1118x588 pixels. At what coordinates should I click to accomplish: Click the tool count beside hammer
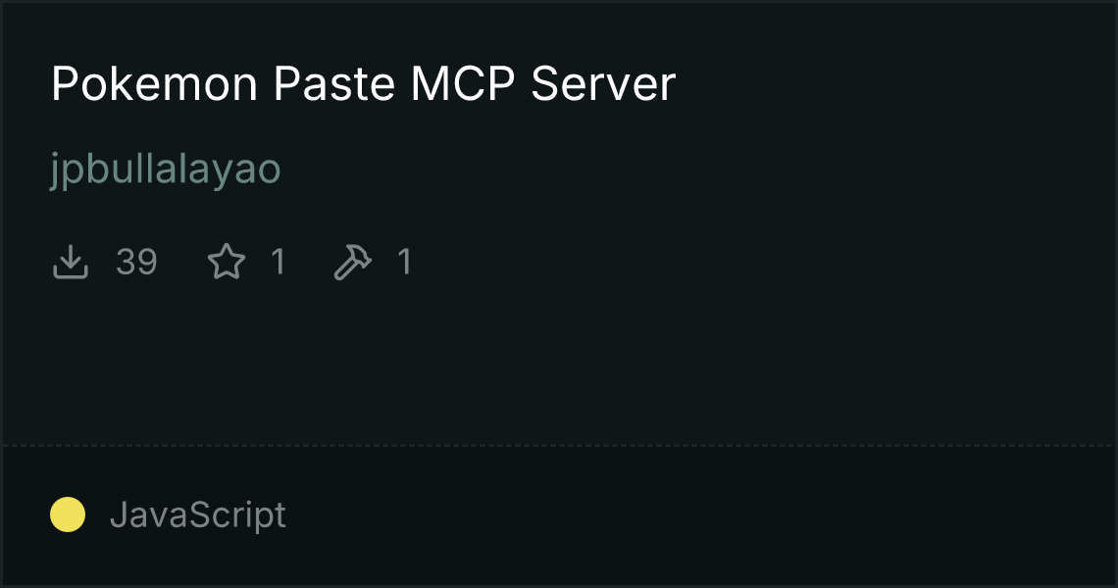pos(405,262)
